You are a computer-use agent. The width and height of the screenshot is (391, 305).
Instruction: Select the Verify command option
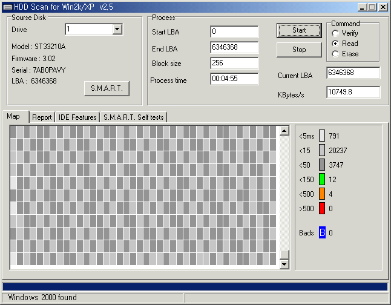tap(335, 33)
